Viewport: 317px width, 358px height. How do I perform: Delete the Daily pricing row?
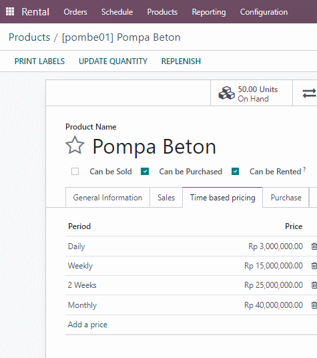pos(314,246)
